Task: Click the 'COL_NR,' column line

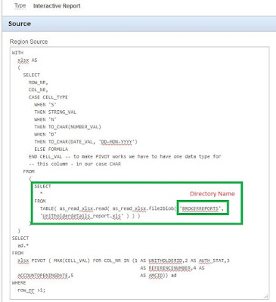Action: click(39, 90)
